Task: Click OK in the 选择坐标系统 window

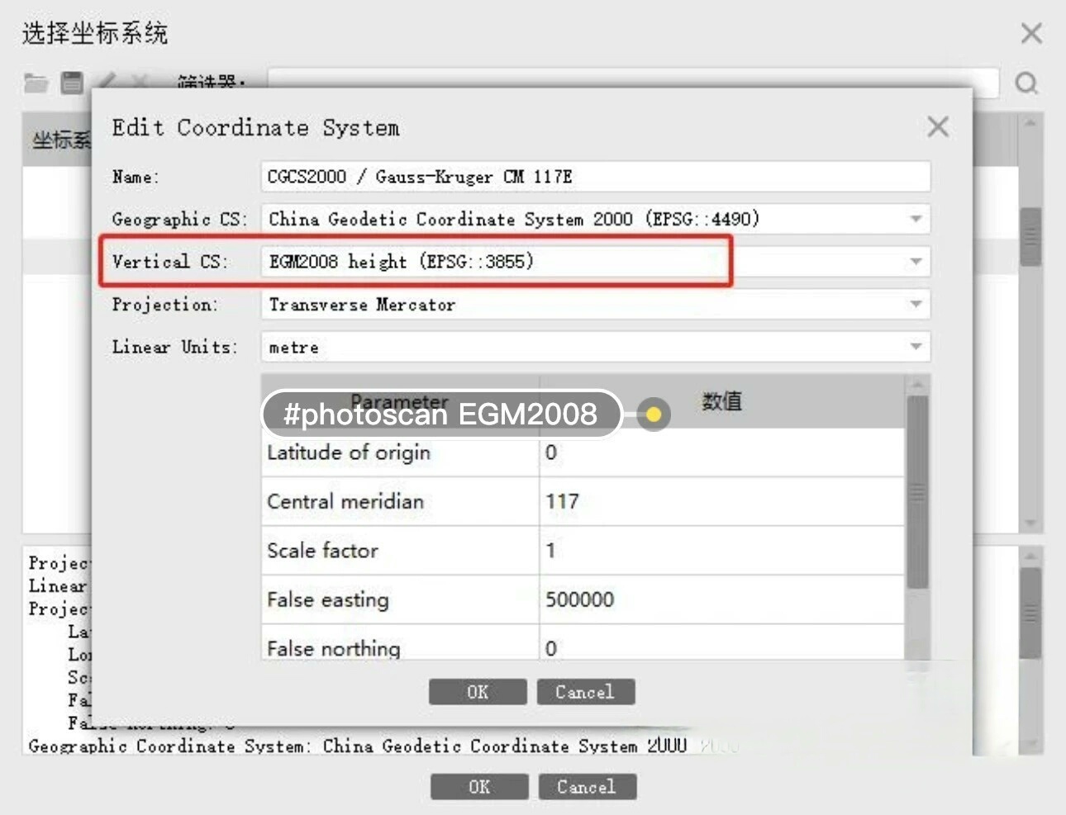Action: (x=479, y=787)
